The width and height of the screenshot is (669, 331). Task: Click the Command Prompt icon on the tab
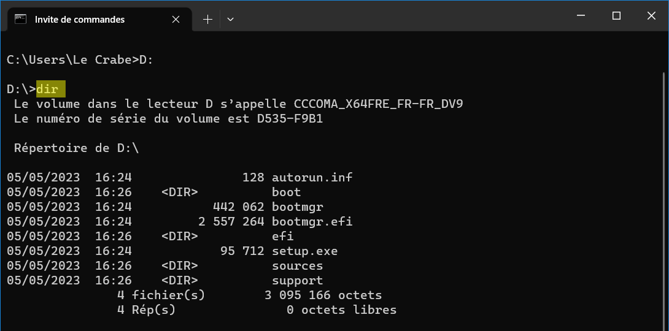click(20, 19)
